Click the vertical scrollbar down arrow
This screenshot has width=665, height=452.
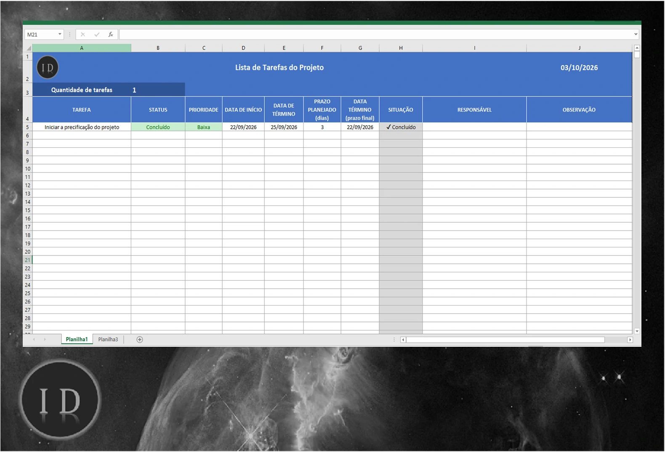(x=637, y=331)
